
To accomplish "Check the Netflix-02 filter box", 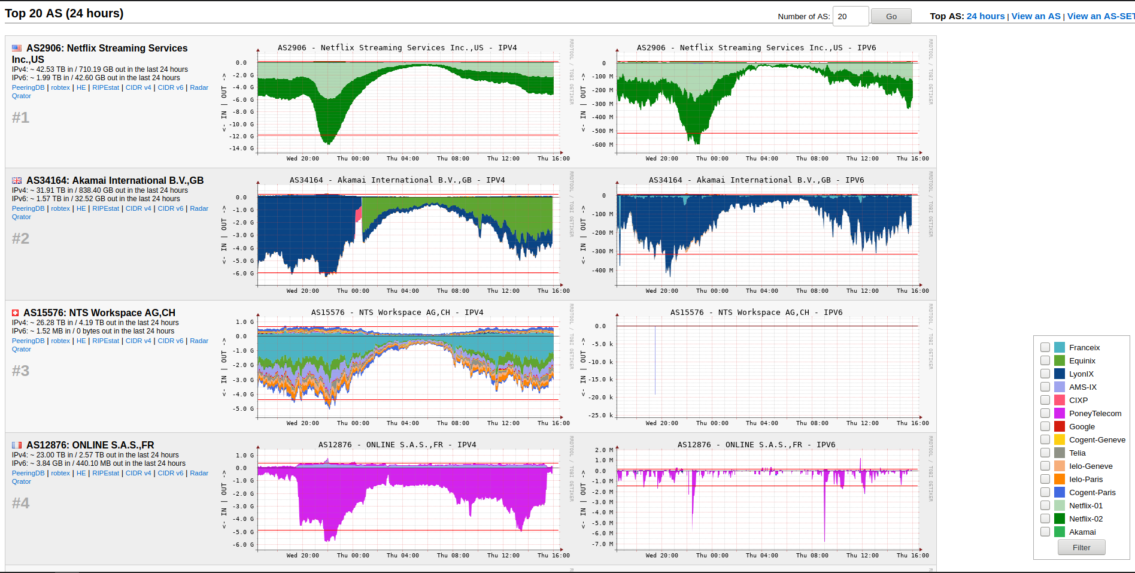I will click(1045, 519).
